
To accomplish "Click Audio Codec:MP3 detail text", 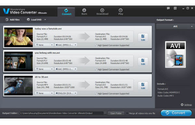I will coord(165,96).
